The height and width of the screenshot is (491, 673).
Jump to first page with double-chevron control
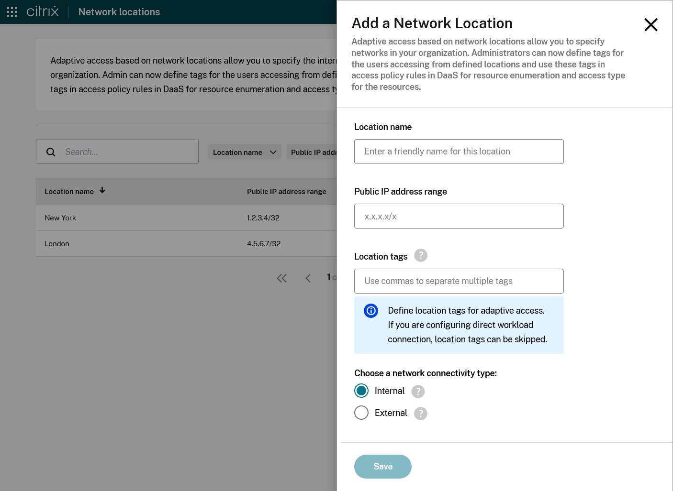coord(281,278)
